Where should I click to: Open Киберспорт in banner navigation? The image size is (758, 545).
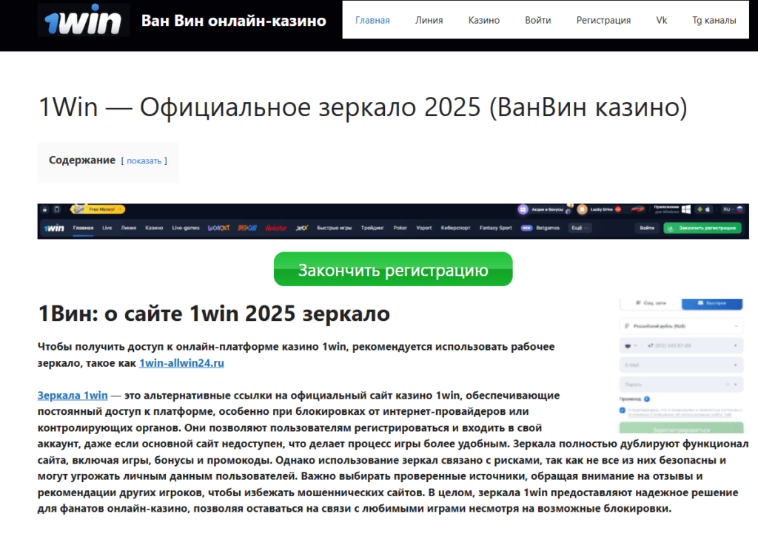coord(455,228)
